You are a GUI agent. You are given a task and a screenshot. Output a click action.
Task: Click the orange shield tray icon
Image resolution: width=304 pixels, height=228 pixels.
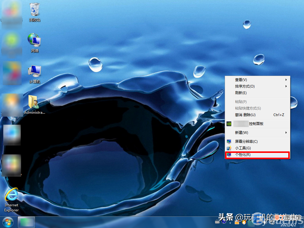tap(244, 222)
